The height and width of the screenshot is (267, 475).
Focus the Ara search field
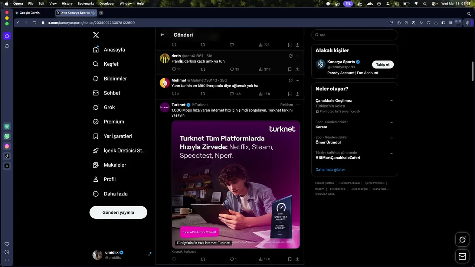355,35
